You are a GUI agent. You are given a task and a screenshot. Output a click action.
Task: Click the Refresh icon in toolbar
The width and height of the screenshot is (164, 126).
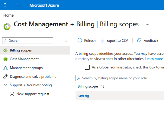click(80, 41)
